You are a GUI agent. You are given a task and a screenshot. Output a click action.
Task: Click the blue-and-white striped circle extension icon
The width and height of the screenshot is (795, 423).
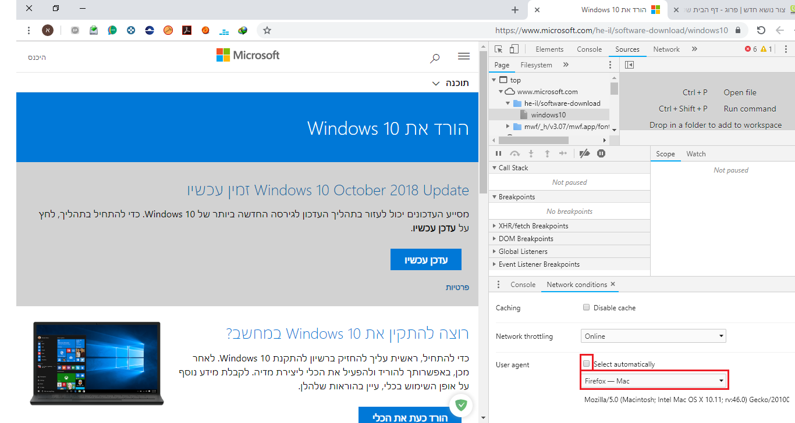click(150, 30)
